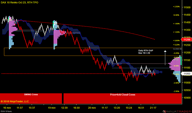Click the +2.00% percent scale label
The width and height of the screenshot is (192, 113).
point(176,15)
